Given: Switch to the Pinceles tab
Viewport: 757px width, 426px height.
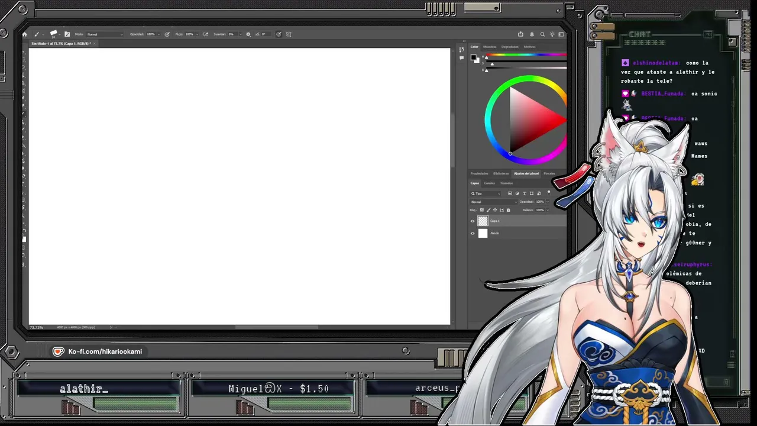Looking at the screenshot, I should (549, 173).
